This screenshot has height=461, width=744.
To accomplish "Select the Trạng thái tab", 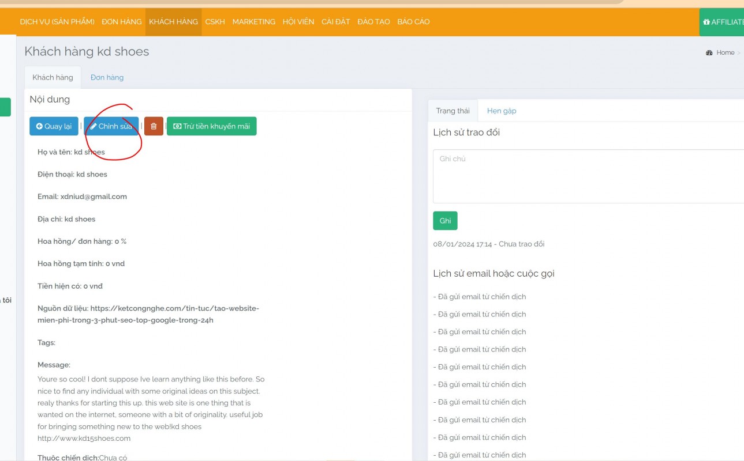I will pos(453,111).
